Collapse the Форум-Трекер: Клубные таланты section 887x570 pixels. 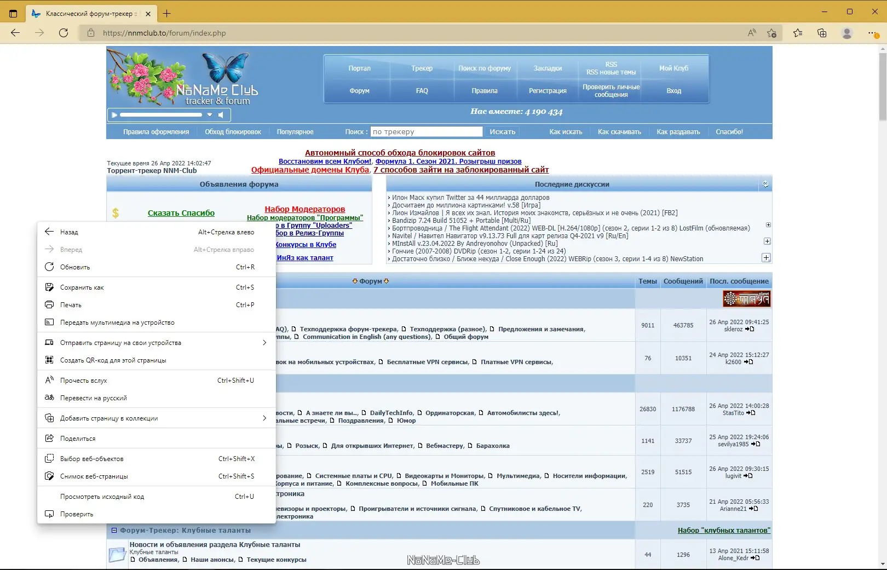click(x=114, y=530)
